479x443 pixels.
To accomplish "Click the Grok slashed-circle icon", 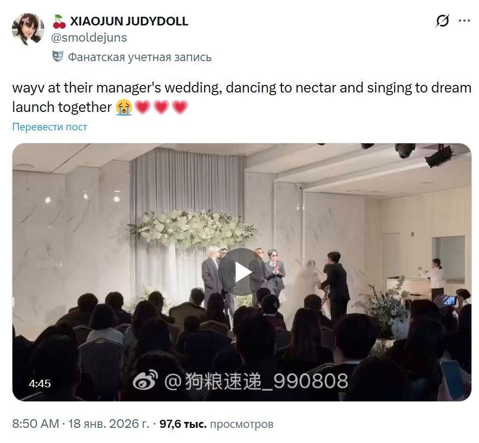I will pyautogui.click(x=442, y=21).
